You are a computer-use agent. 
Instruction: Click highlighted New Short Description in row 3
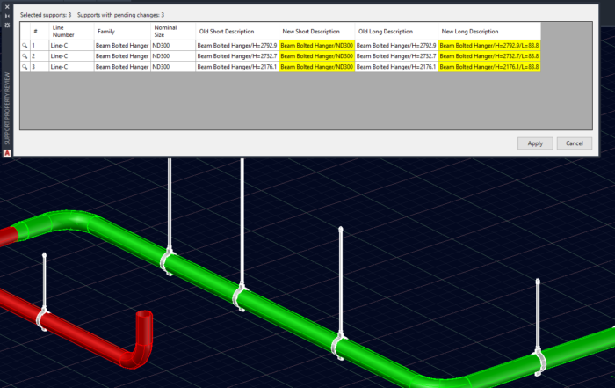[317, 67]
